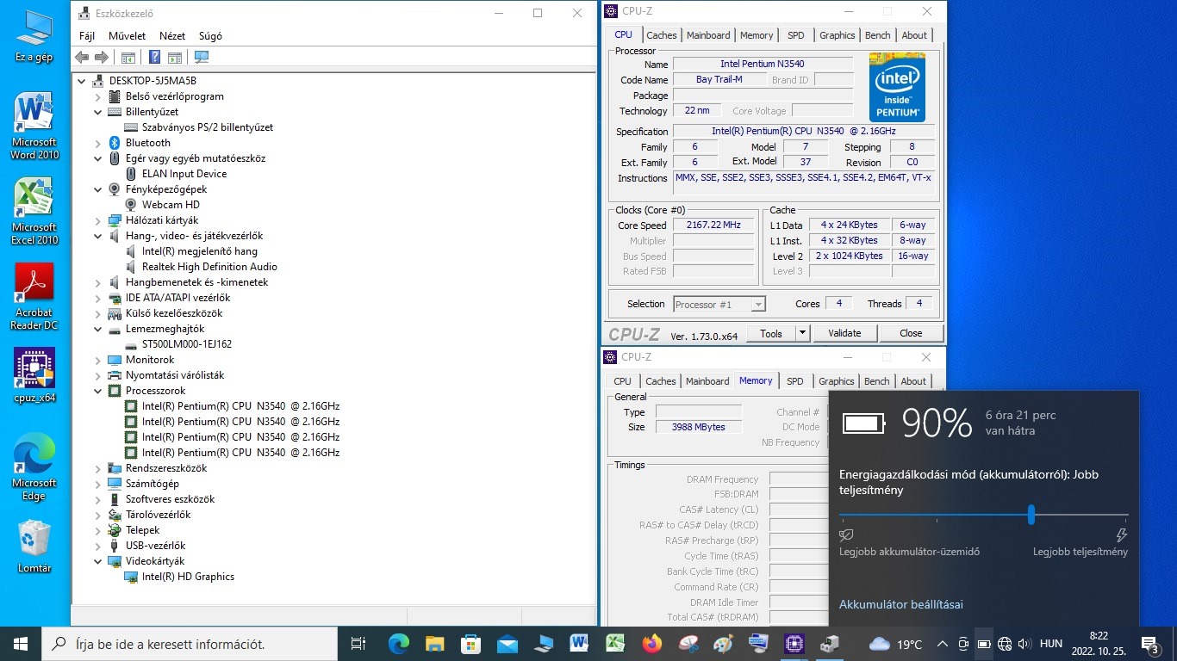Image resolution: width=1177 pixels, height=661 pixels.
Task: Open Microsoft Store from the taskbar
Action: (x=470, y=644)
